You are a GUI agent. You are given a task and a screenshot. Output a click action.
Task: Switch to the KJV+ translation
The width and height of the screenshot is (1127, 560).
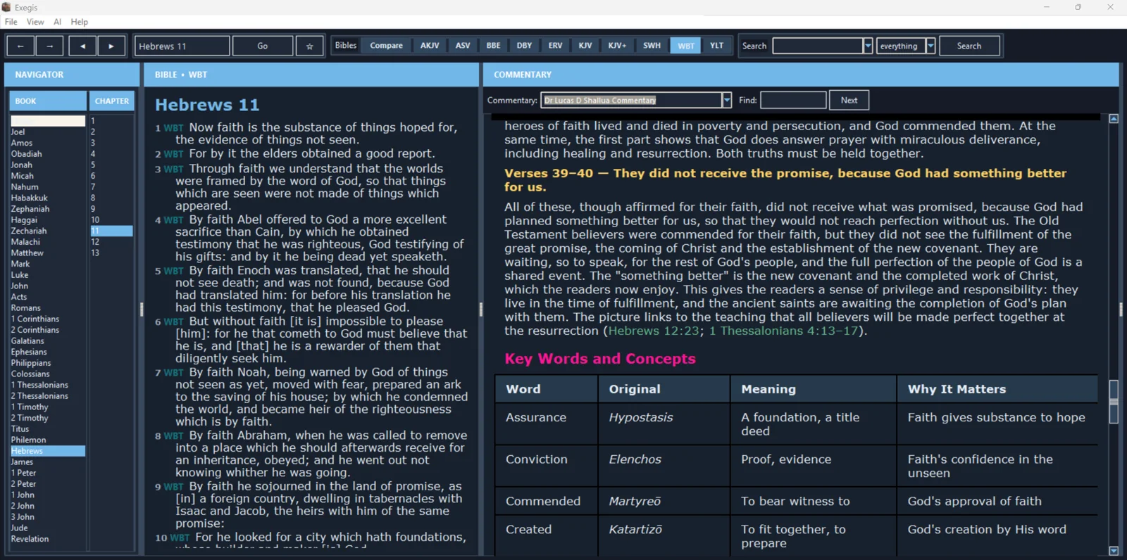click(618, 45)
